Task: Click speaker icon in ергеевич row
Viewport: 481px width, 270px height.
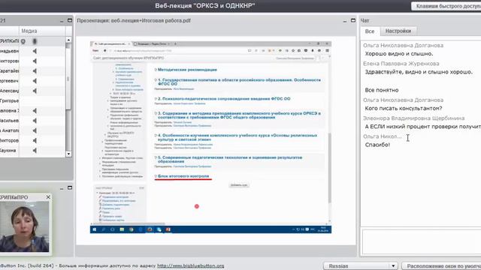Action: (x=35, y=81)
